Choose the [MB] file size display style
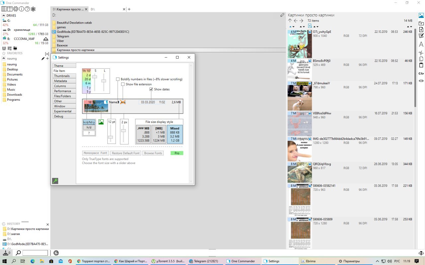The height and width of the screenshot is (265, 425). [x=159, y=134]
